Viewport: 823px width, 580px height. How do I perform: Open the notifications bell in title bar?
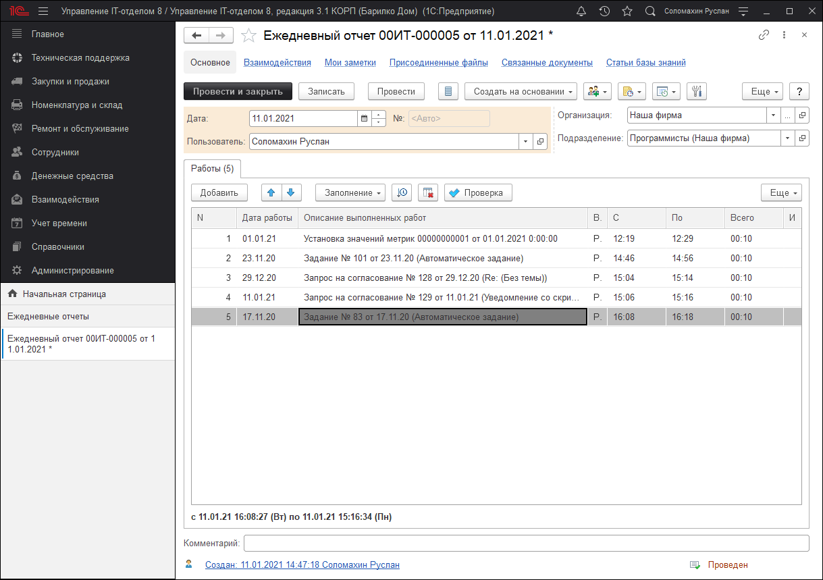pyautogui.click(x=581, y=11)
